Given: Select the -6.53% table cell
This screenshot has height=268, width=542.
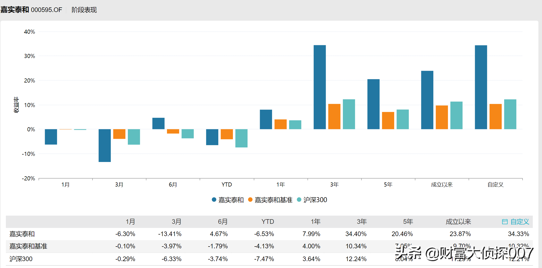Looking at the screenshot, I should pyautogui.click(x=264, y=234).
